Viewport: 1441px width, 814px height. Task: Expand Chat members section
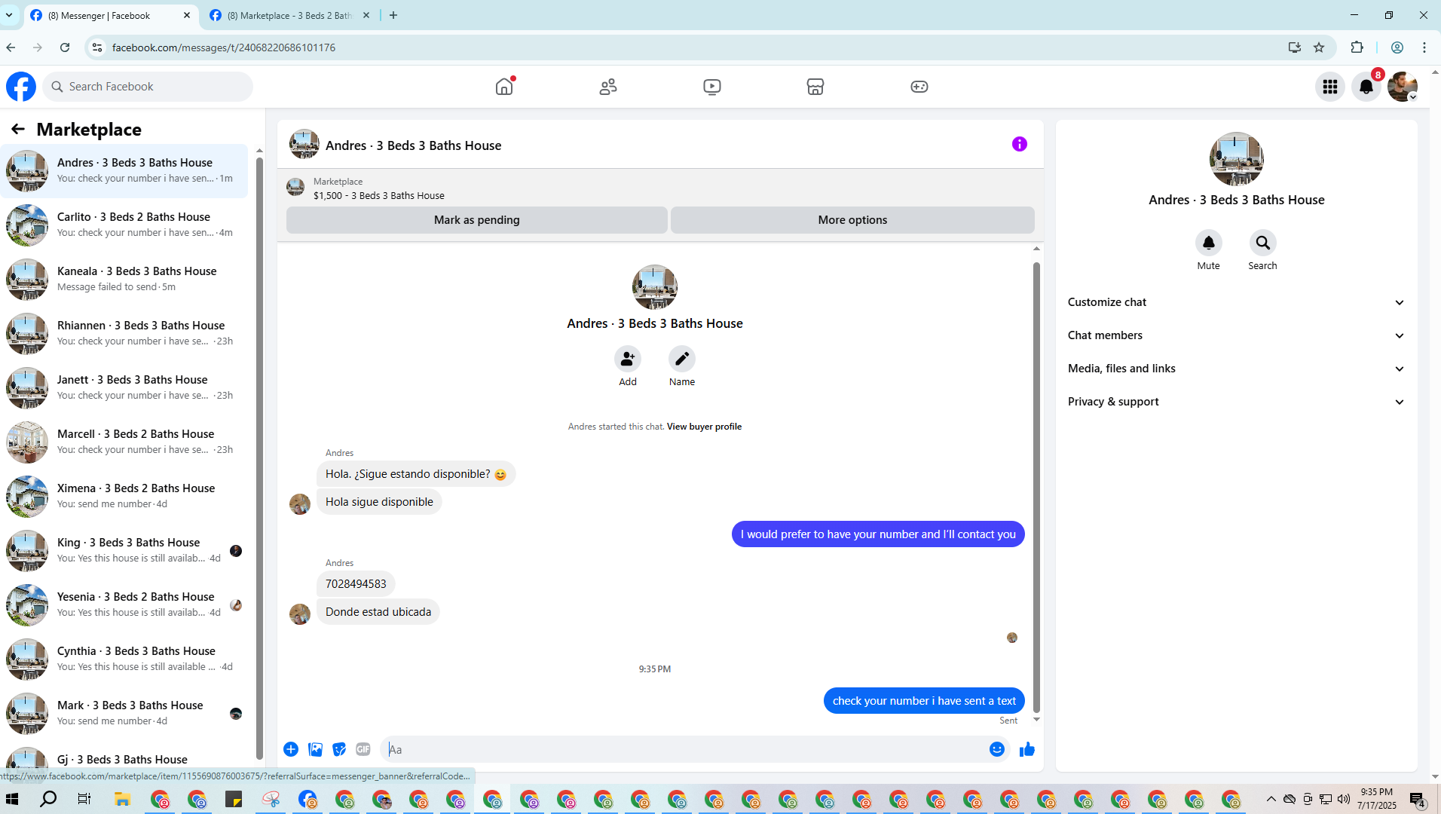(x=1237, y=335)
